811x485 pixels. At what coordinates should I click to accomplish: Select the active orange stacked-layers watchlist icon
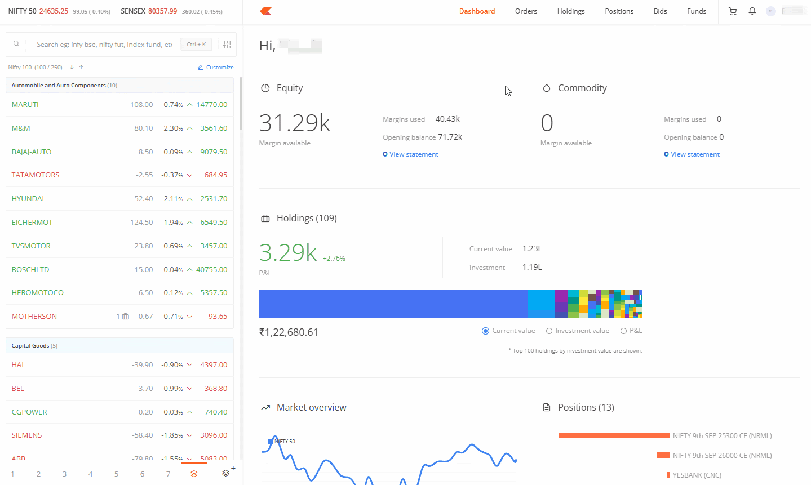194,474
